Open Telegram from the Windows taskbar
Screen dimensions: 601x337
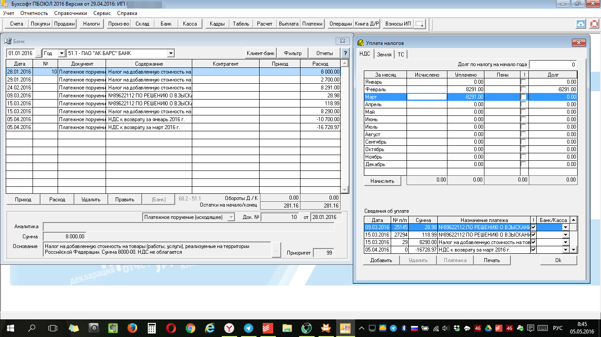click(249, 328)
